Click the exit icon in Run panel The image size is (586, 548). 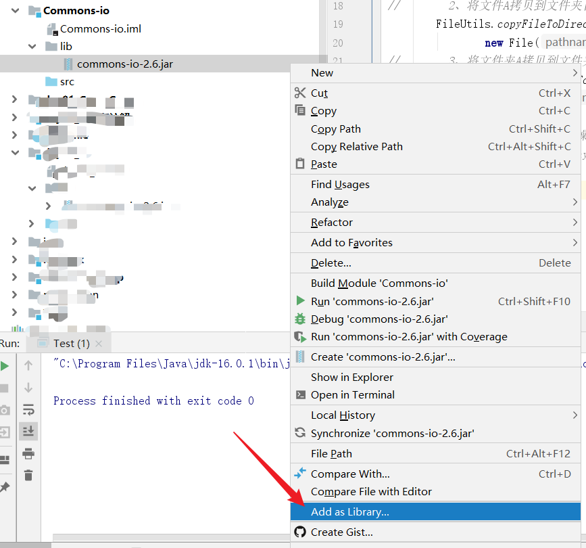point(5,432)
